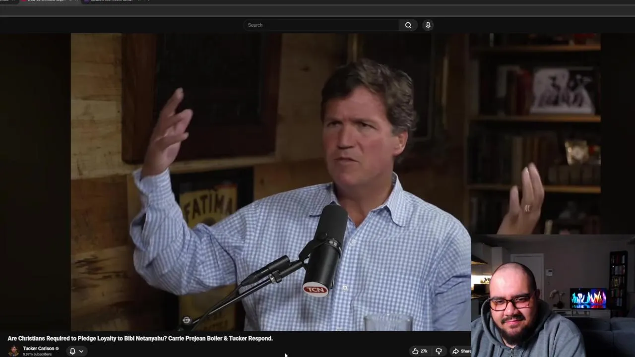Click the YouTube search input field

[320, 25]
